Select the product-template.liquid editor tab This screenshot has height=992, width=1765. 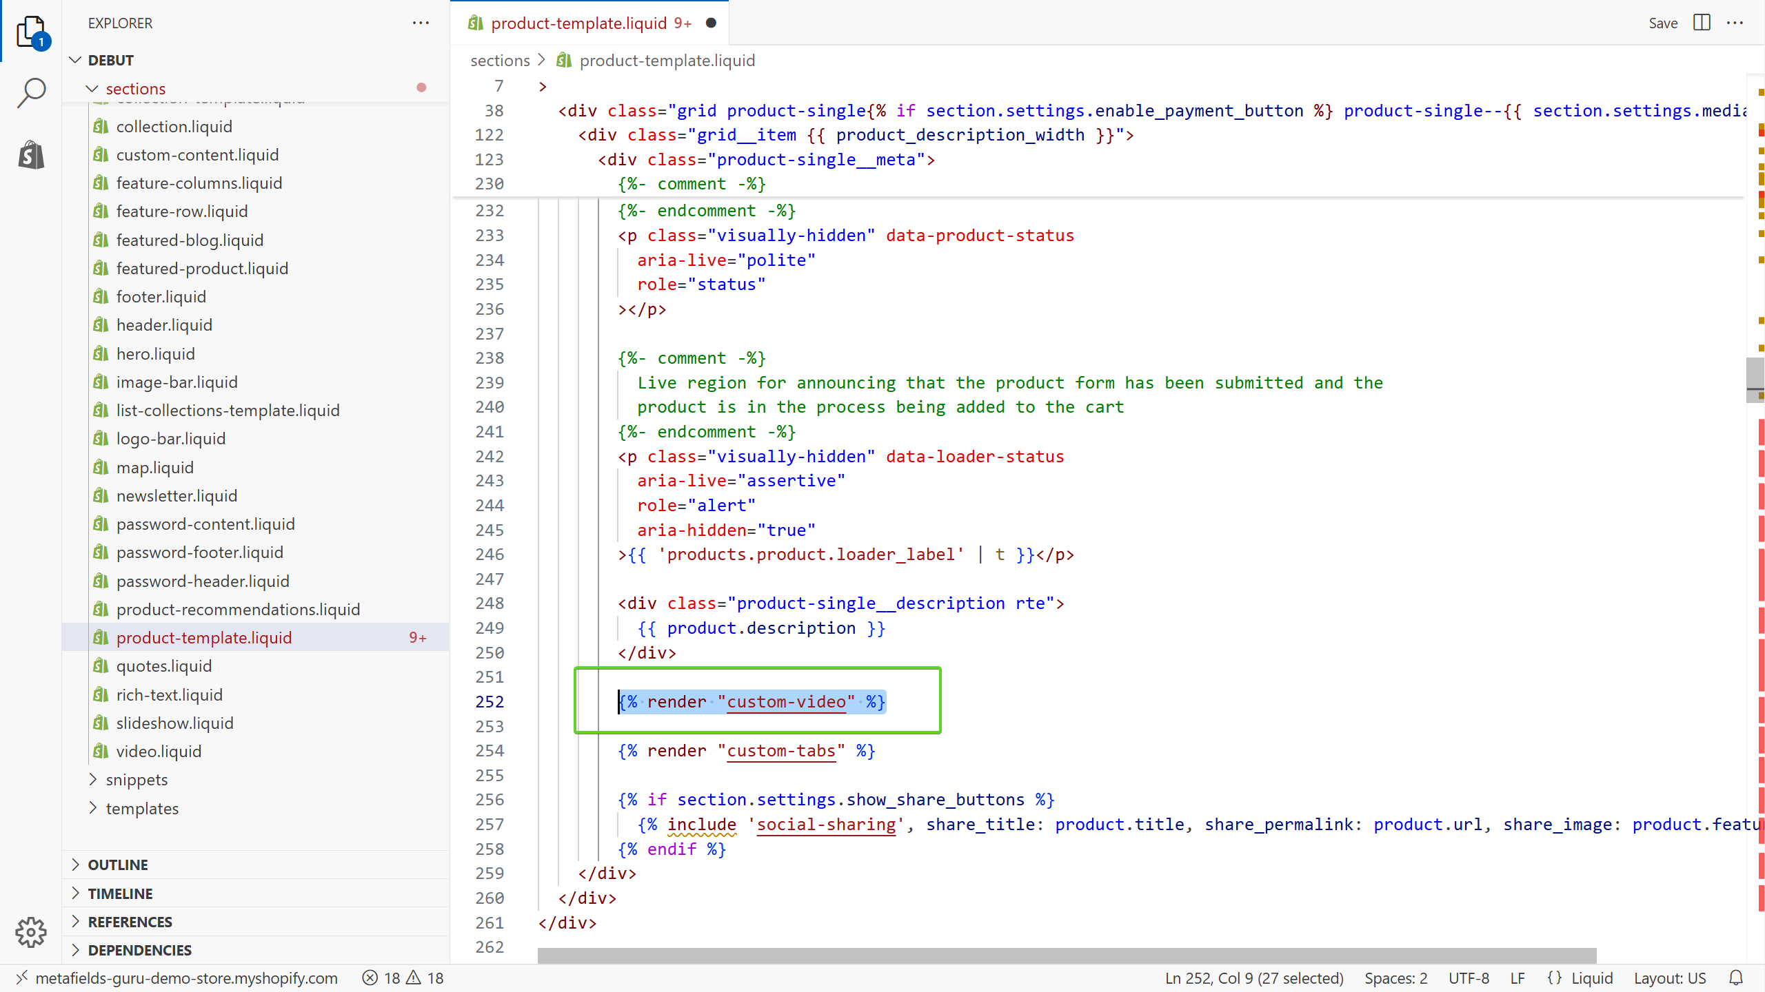pos(579,23)
